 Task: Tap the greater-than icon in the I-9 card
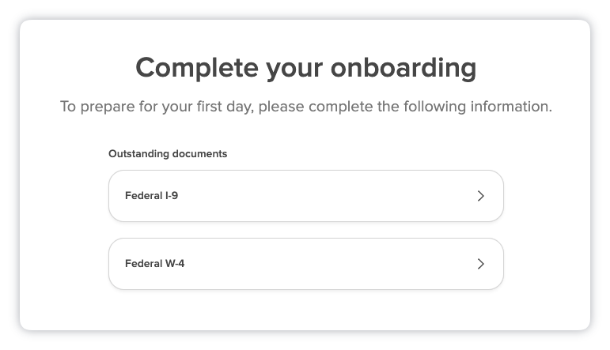(481, 196)
